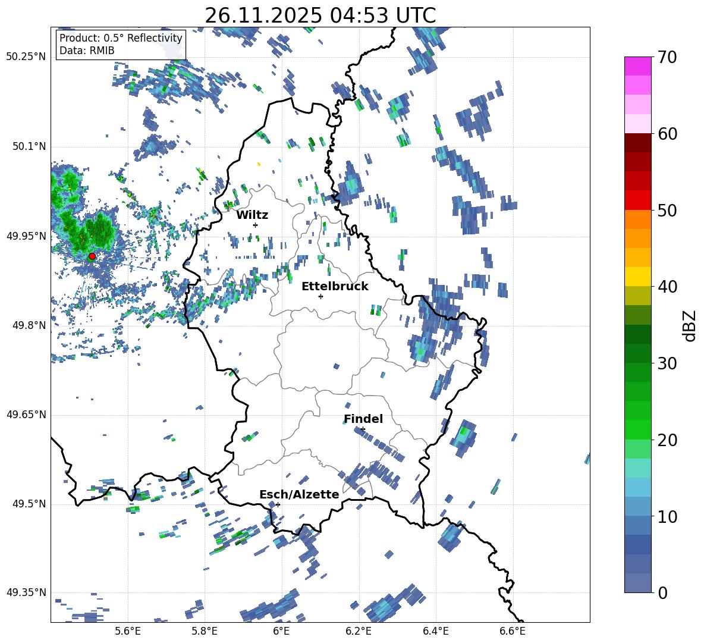Click the orange swatch just above 50 dBZ
Image resolution: width=704 pixels, height=643 pixels.
coord(637,219)
